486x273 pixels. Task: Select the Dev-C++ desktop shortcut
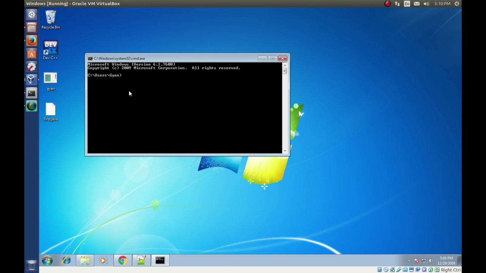[x=50, y=50]
